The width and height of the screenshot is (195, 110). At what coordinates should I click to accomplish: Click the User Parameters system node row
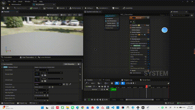pos(112,21)
